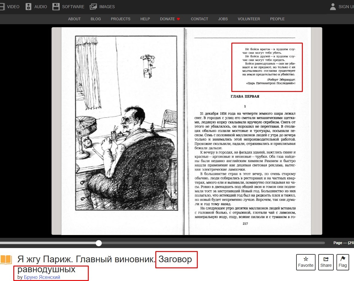Image resolution: width=354 pixels, height=281 pixels.
Task: Click the ГЛАВА ПЕРВАЯ chapter heading
Action: tap(245, 96)
